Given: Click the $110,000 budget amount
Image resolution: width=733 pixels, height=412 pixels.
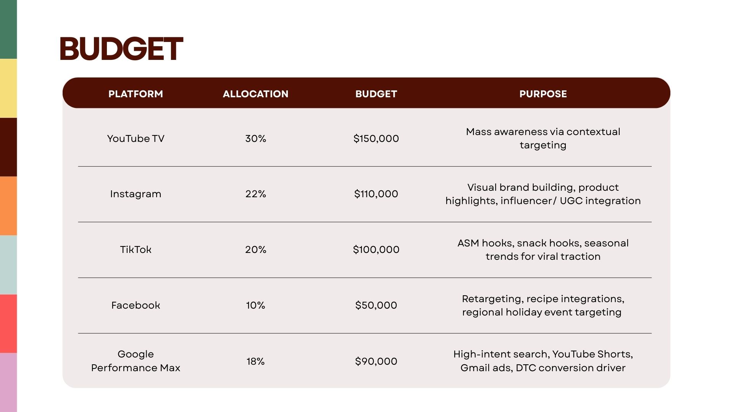Looking at the screenshot, I should [376, 194].
